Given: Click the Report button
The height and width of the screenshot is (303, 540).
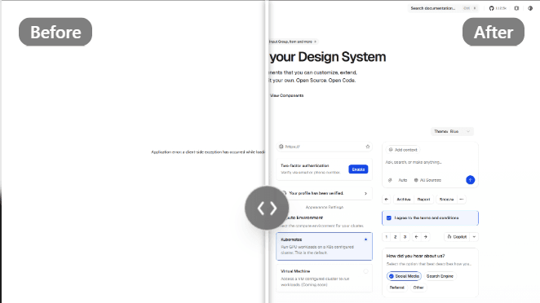Looking at the screenshot, I should [x=423, y=199].
